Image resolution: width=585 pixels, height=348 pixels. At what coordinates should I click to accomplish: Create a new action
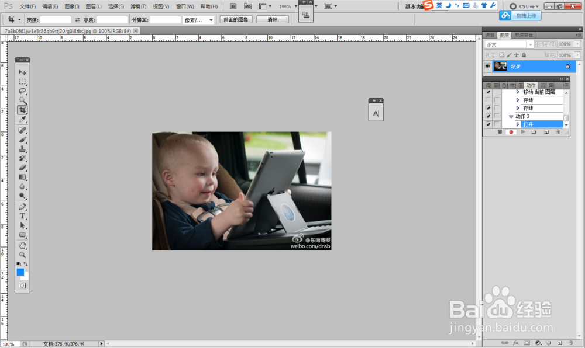[x=546, y=132]
